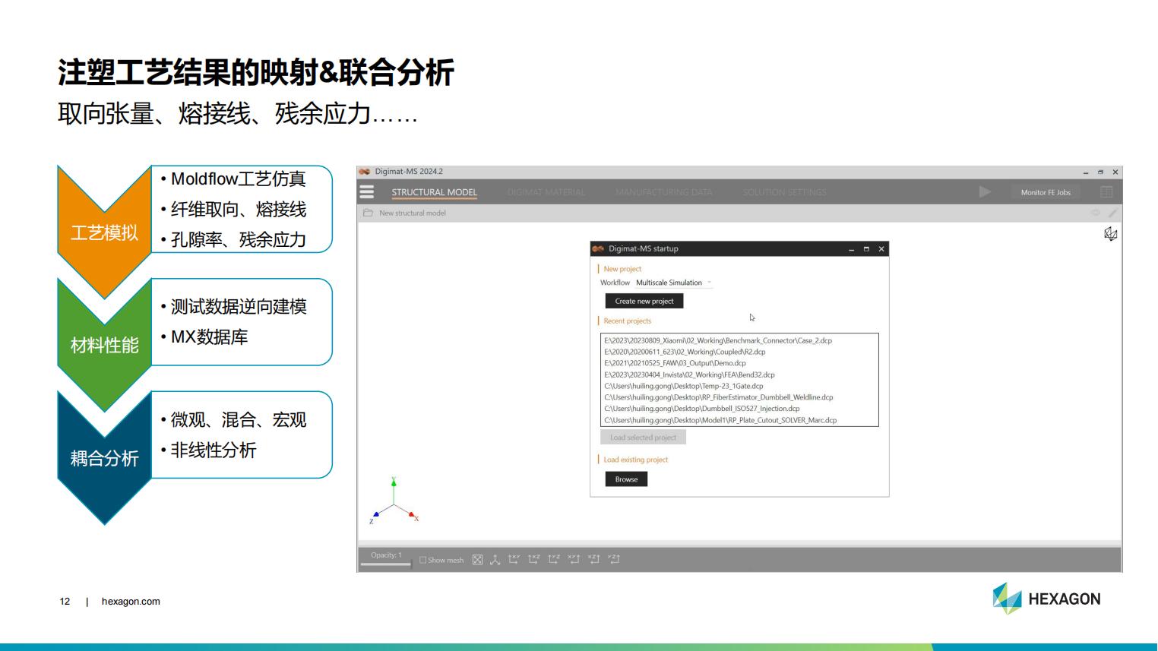The image size is (1158, 651).
Task: Open the STRUCTURAL MODEL tab
Action: tap(435, 192)
